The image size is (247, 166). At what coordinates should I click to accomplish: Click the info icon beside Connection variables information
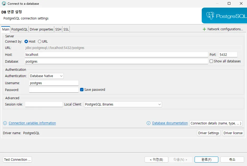coord(4,123)
